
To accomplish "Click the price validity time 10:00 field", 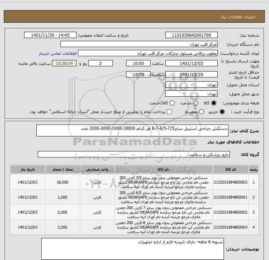I will pyautogui.click(x=138, y=74).
